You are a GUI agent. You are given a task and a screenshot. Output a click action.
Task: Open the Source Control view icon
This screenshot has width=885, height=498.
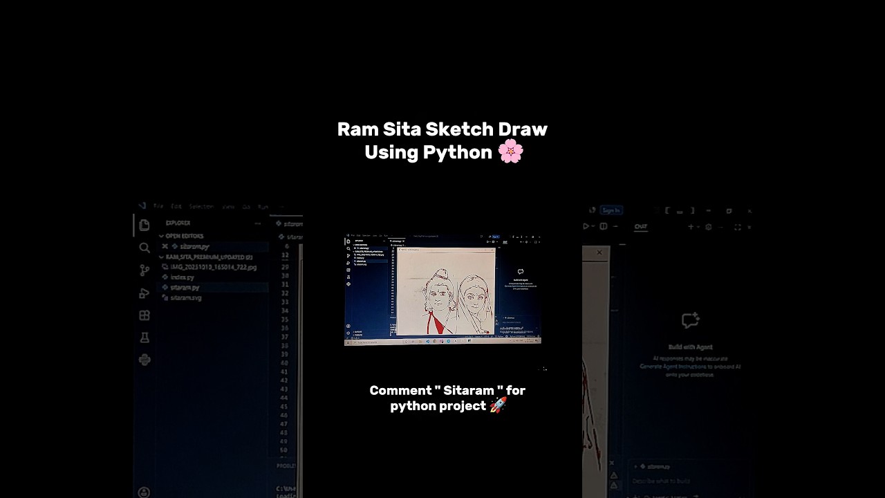(x=144, y=270)
